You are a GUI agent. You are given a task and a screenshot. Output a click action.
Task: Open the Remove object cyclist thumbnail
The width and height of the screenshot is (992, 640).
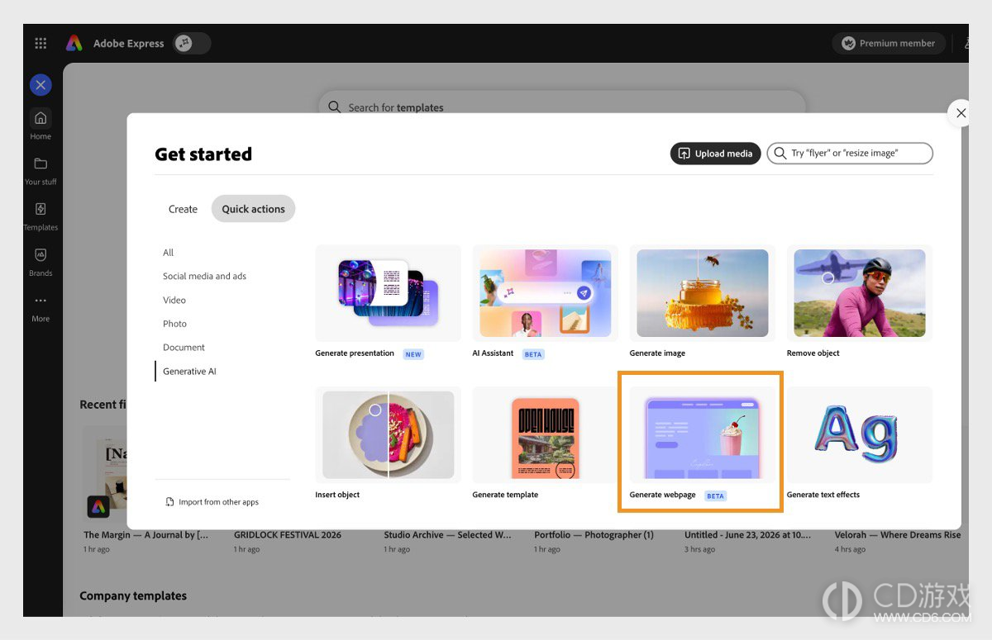[860, 293]
